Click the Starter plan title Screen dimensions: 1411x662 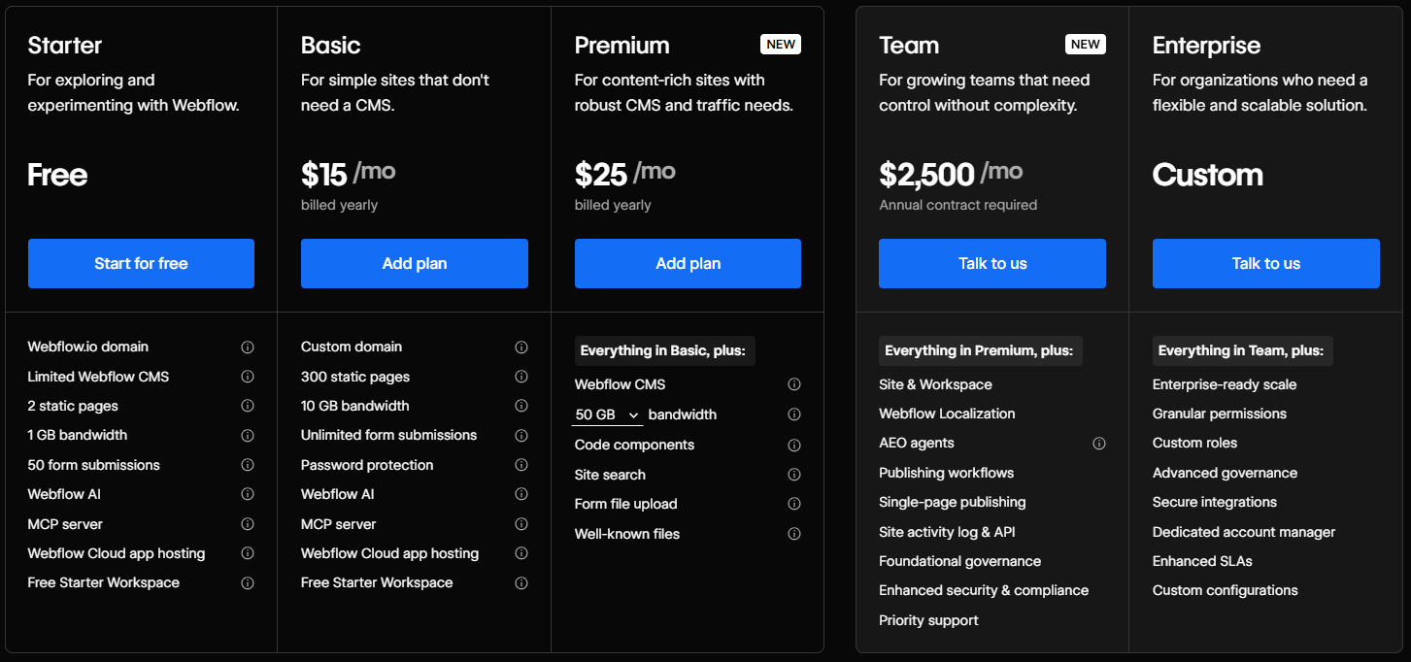coord(65,46)
